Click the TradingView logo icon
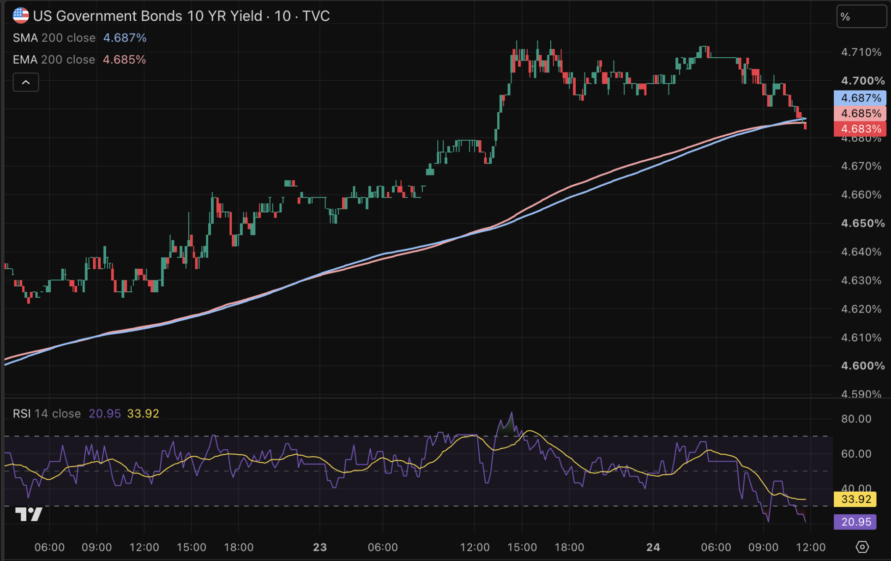The height and width of the screenshot is (561, 891). (x=29, y=514)
